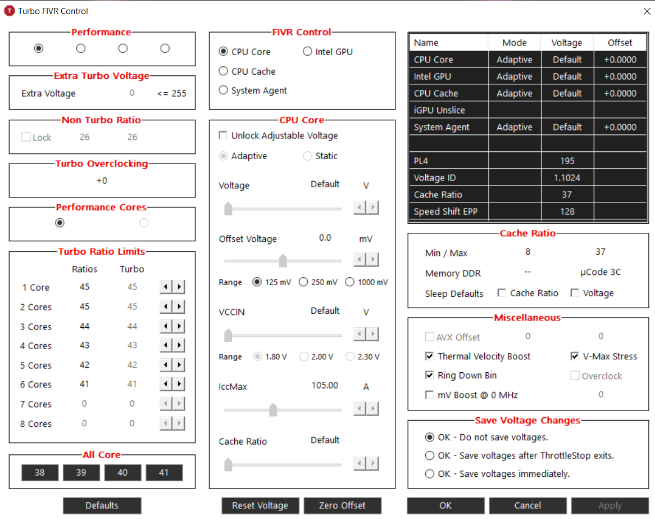Select Intel GPU row in voltage table
655x519 pixels.
click(528, 76)
